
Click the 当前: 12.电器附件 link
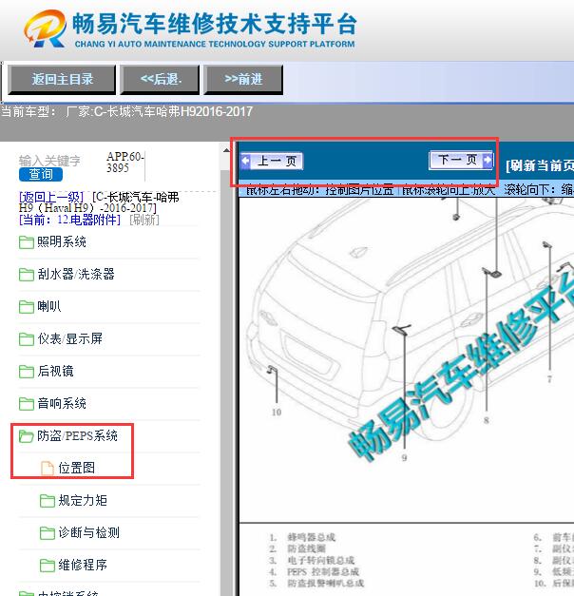click(69, 220)
